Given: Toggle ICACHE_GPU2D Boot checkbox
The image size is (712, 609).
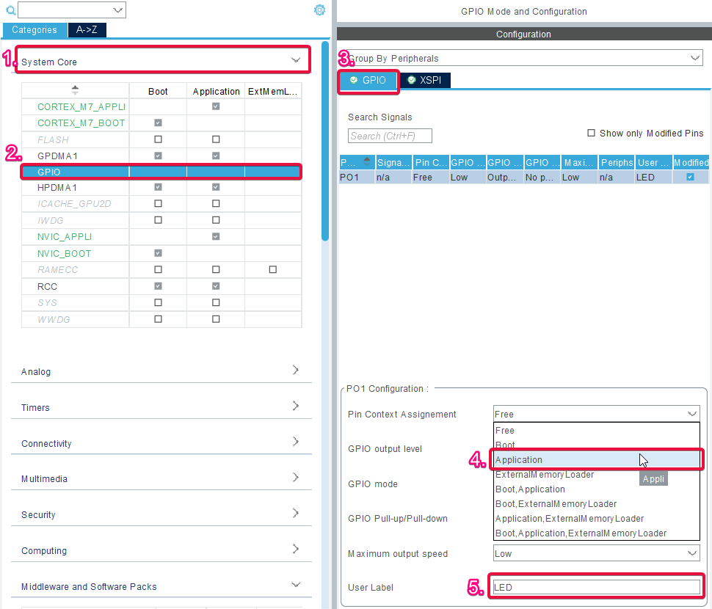Looking at the screenshot, I should click(158, 203).
